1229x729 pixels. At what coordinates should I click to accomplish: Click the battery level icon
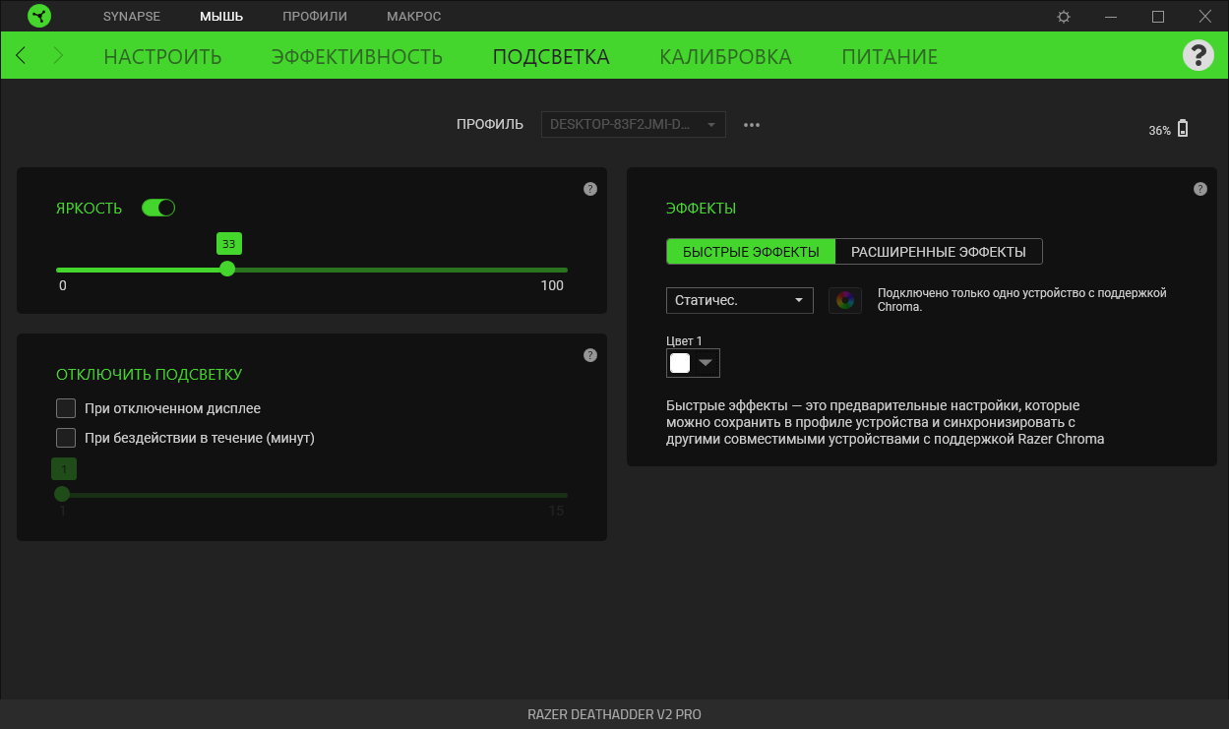1183,129
